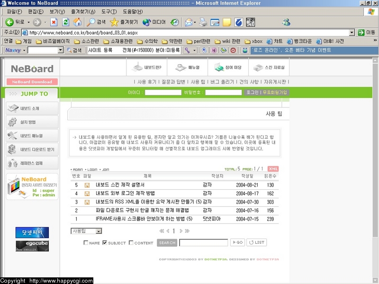Open the 편집(E) menu
Image resolution: width=379 pixels, height=284 pixels.
36,11
